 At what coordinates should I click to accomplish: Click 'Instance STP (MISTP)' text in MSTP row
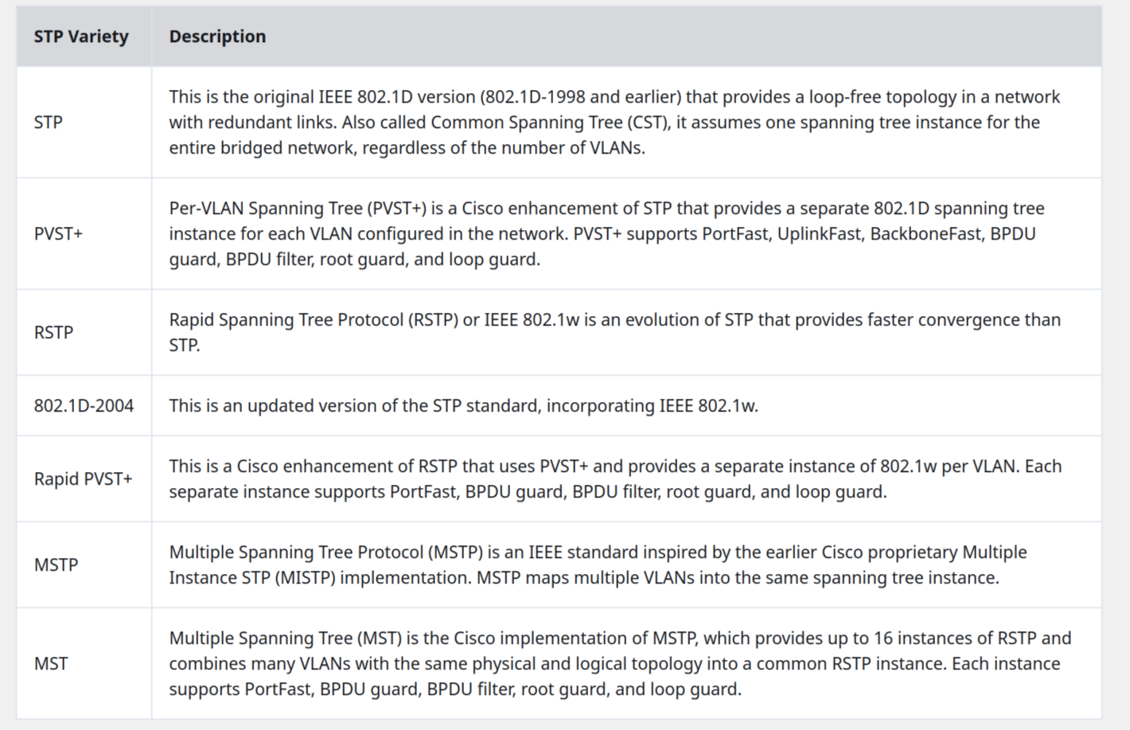click(x=252, y=578)
